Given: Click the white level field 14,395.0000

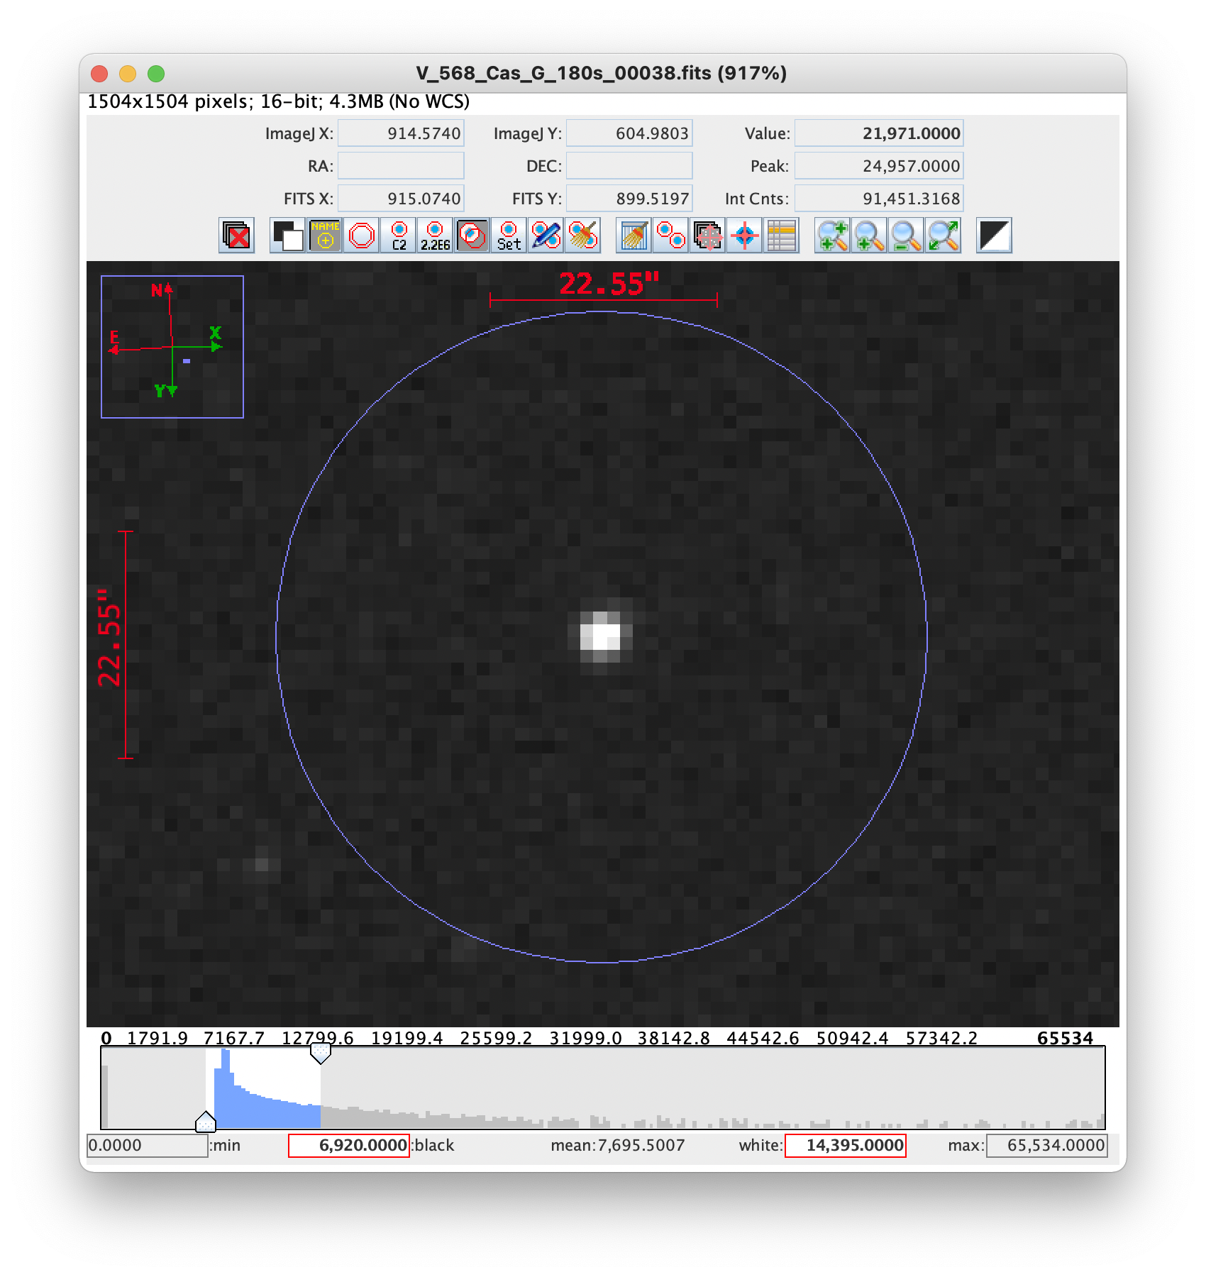Looking at the screenshot, I should click(x=845, y=1146).
